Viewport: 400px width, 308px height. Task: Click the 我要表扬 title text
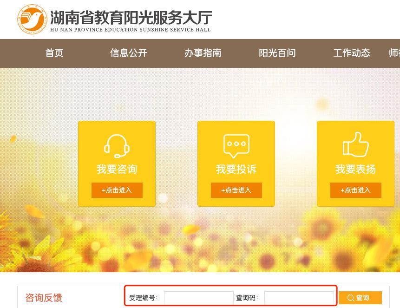click(x=355, y=169)
